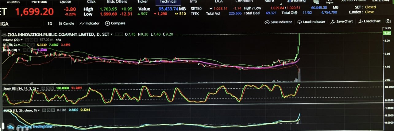Open the Condition tab
Screen dimensions: 394x131
pos(244,2)
